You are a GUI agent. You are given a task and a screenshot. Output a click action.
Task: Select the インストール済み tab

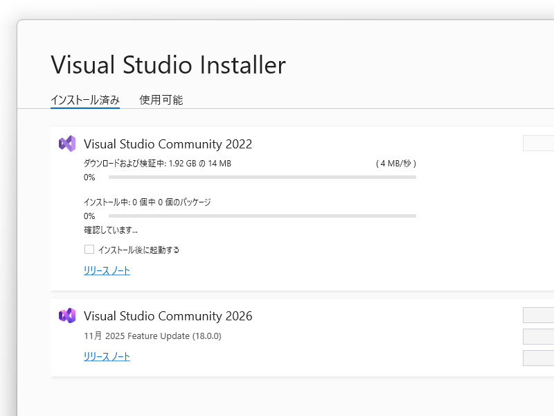pyautogui.click(x=84, y=100)
